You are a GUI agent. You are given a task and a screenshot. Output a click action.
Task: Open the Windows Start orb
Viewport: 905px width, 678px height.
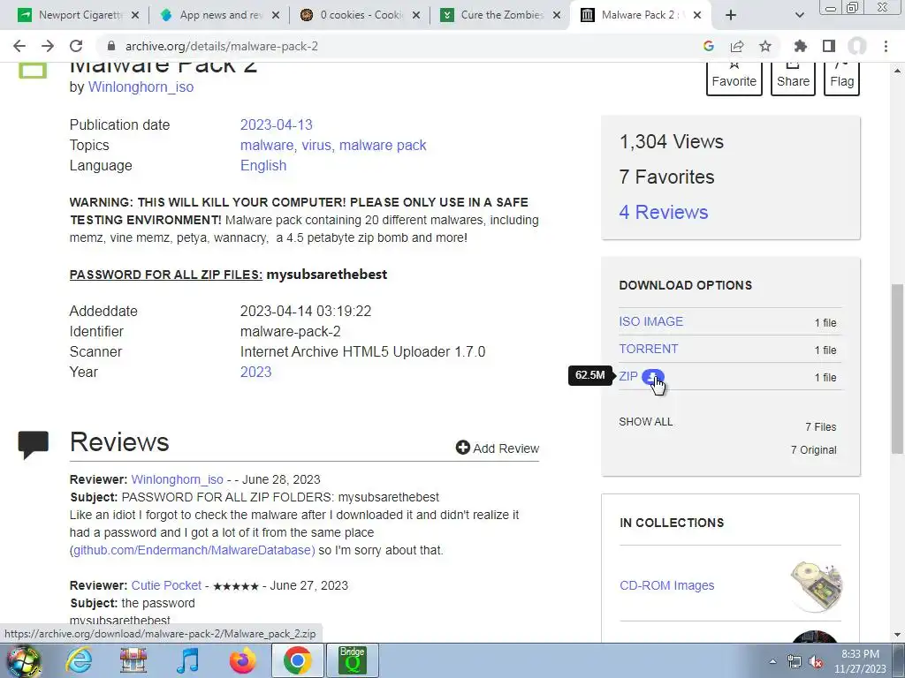pyautogui.click(x=24, y=660)
